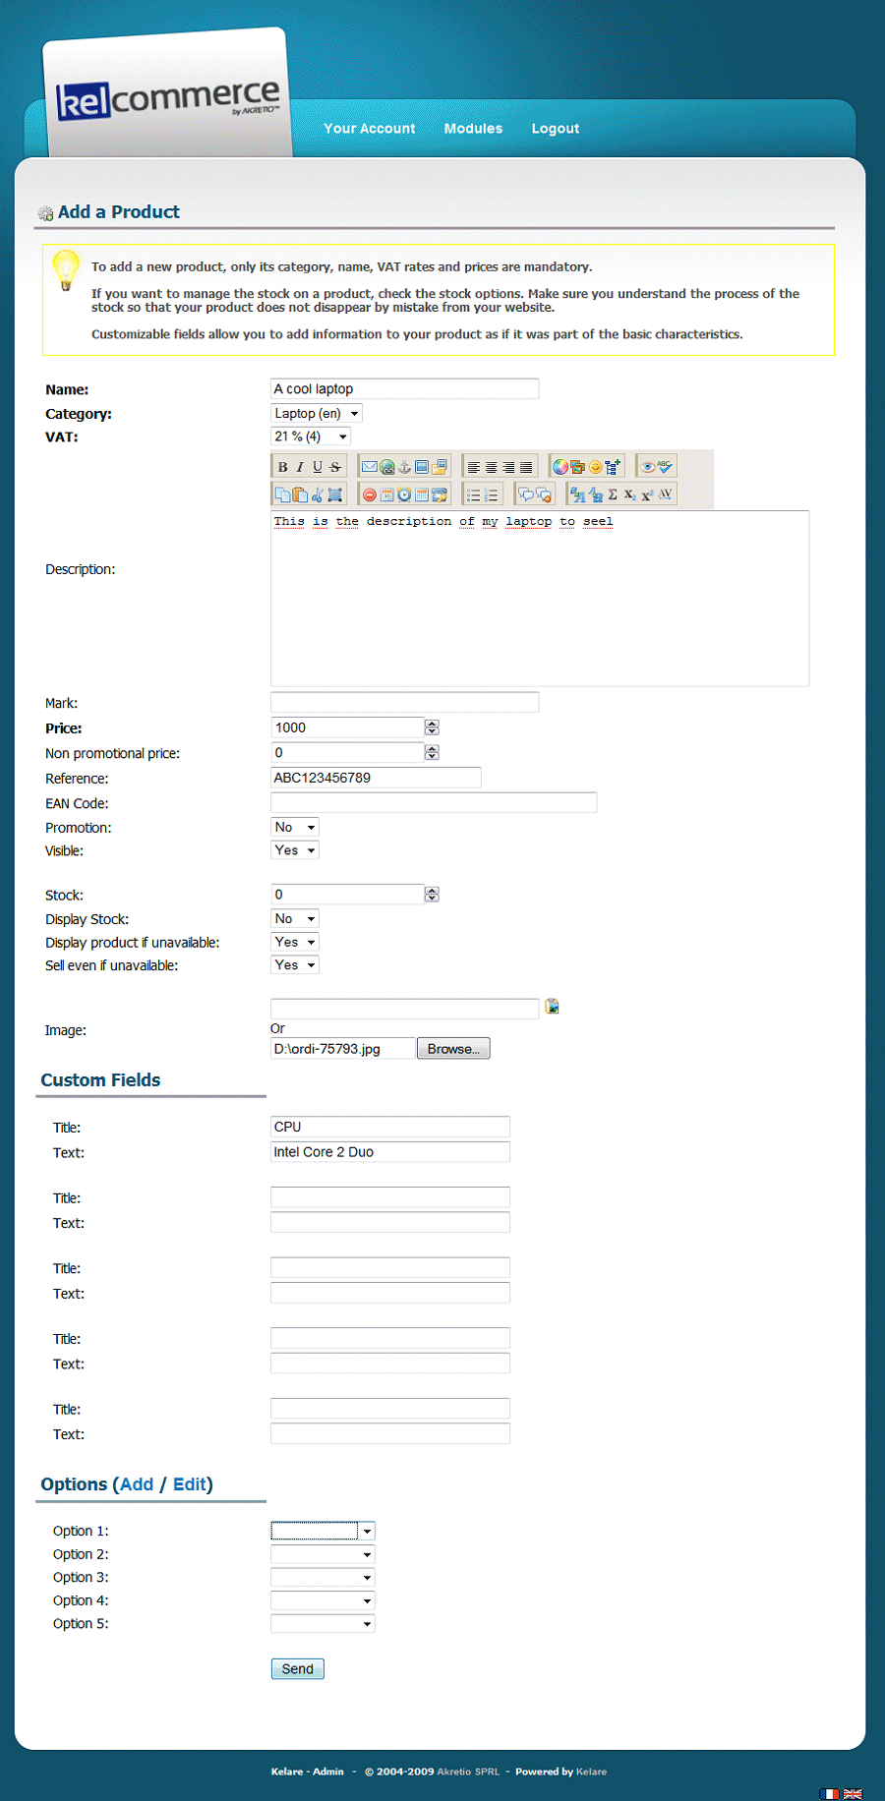Open the Option 1 dropdown

point(323,1531)
